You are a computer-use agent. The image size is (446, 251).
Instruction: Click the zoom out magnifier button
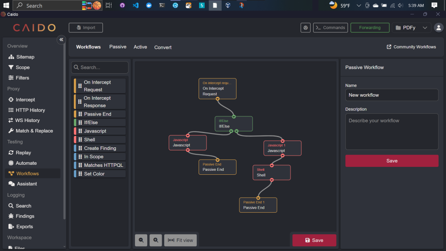[x=141, y=240]
